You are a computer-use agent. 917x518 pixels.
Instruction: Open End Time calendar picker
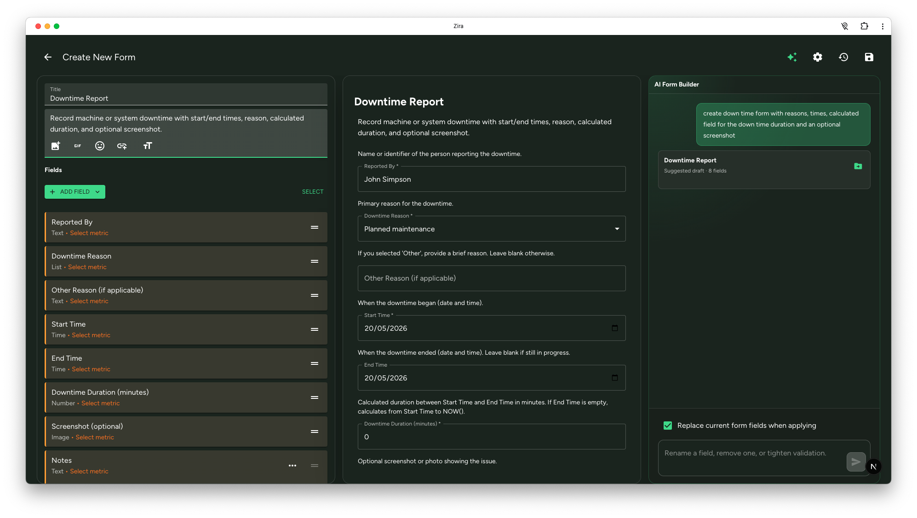coord(615,378)
